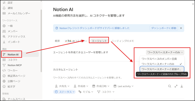Open the 作成者 filter dropdown

coord(81,86)
